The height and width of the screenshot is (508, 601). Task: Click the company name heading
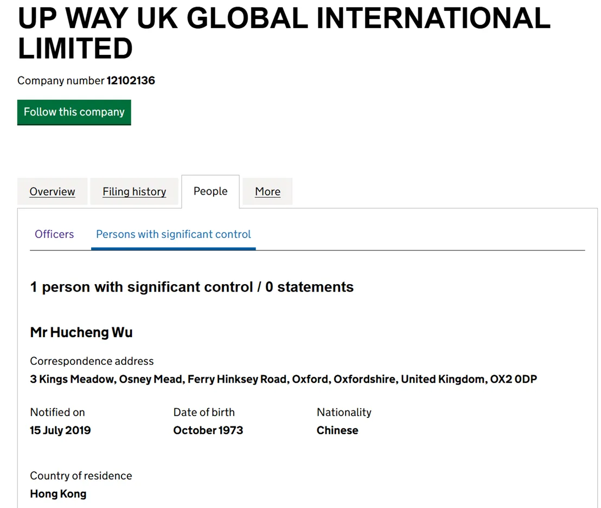284,33
